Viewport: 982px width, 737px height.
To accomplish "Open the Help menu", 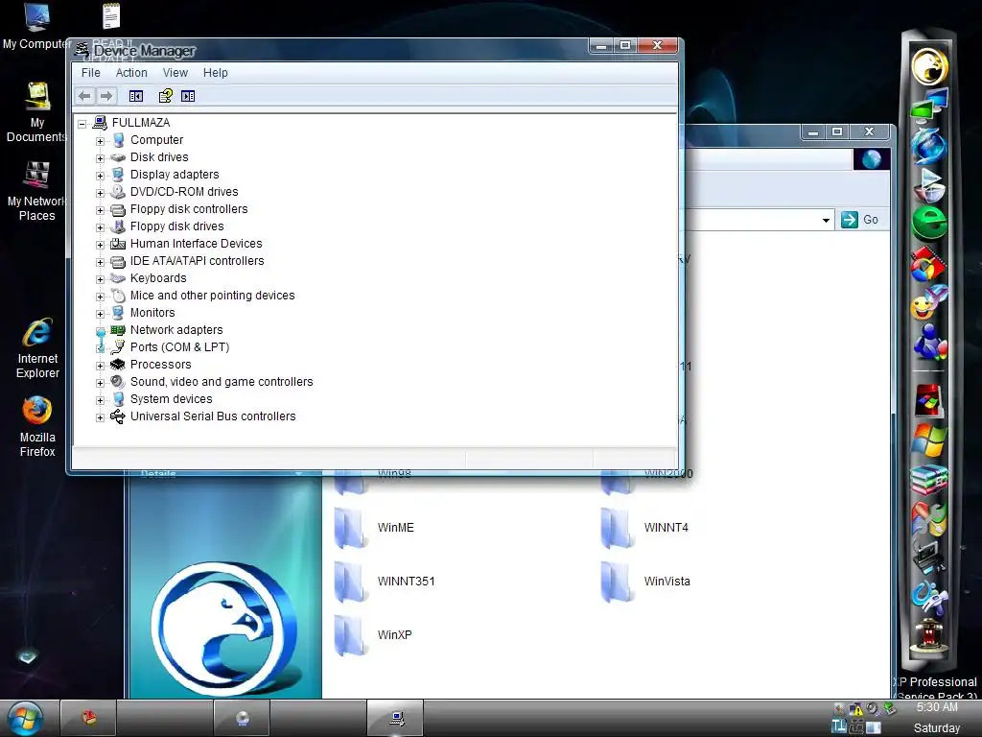I will [x=216, y=73].
